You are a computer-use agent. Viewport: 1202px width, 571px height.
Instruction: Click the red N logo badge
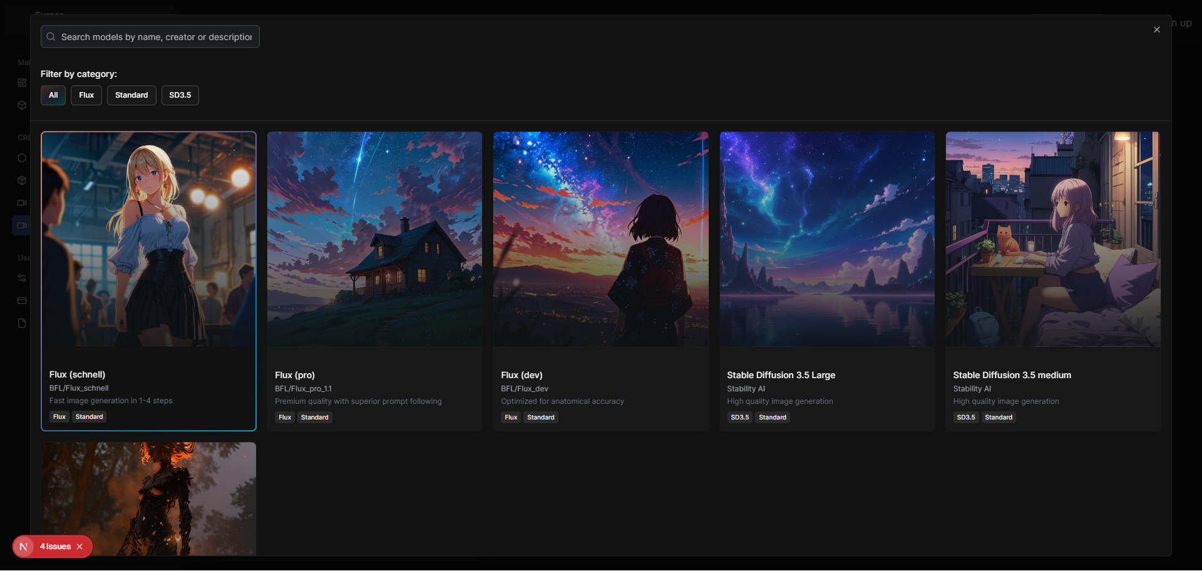24,547
